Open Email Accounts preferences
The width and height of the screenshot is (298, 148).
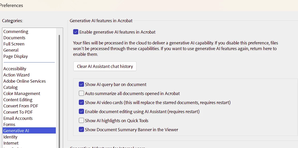click(x=18, y=118)
